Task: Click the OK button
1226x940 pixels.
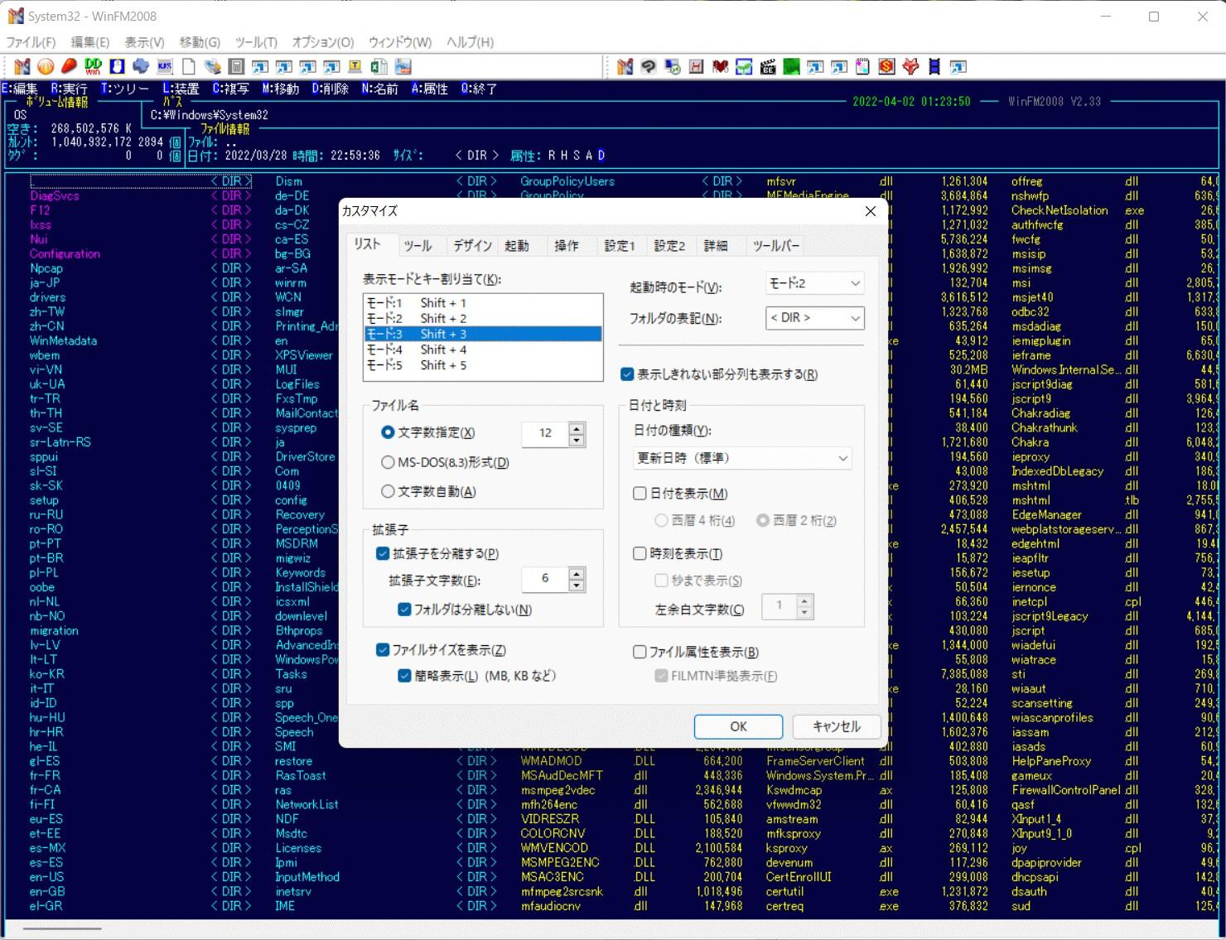Action: [x=738, y=726]
